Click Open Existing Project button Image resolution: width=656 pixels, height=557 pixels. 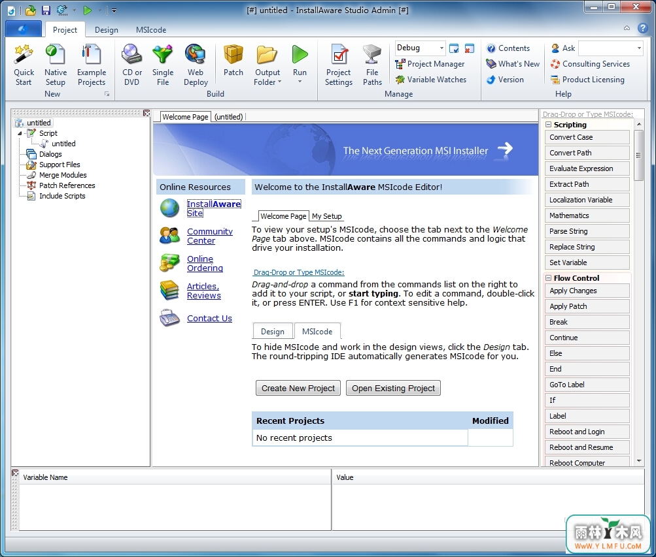pos(393,388)
